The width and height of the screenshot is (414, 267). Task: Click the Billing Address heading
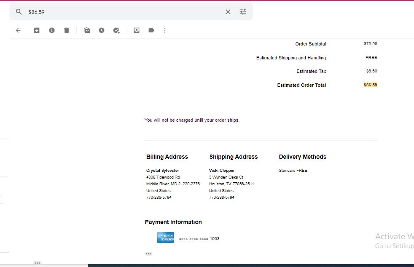pos(167,157)
